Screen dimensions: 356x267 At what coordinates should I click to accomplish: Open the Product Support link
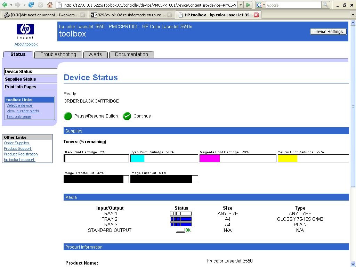click(x=18, y=148)
